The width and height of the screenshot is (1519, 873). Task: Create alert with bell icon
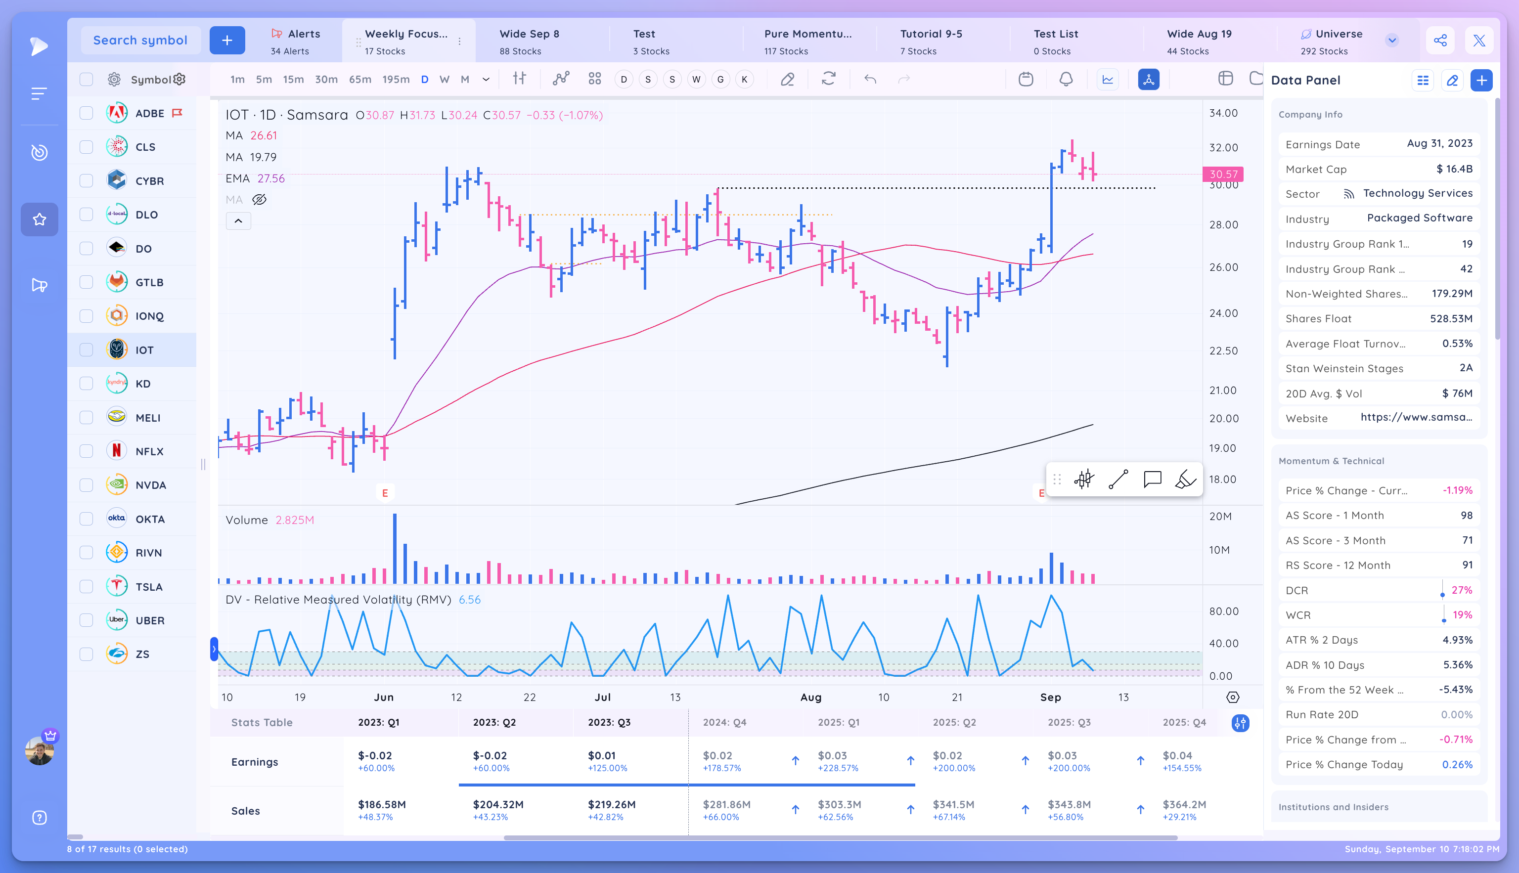pos(1066,79)
